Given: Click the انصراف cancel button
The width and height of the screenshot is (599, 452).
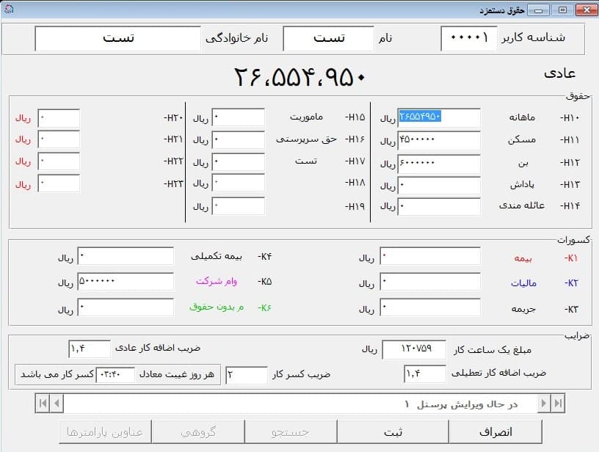Looking at the screenshot, I should (x=495, y=431).
